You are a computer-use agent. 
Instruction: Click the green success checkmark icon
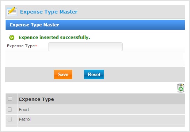(x=12, y=38)
